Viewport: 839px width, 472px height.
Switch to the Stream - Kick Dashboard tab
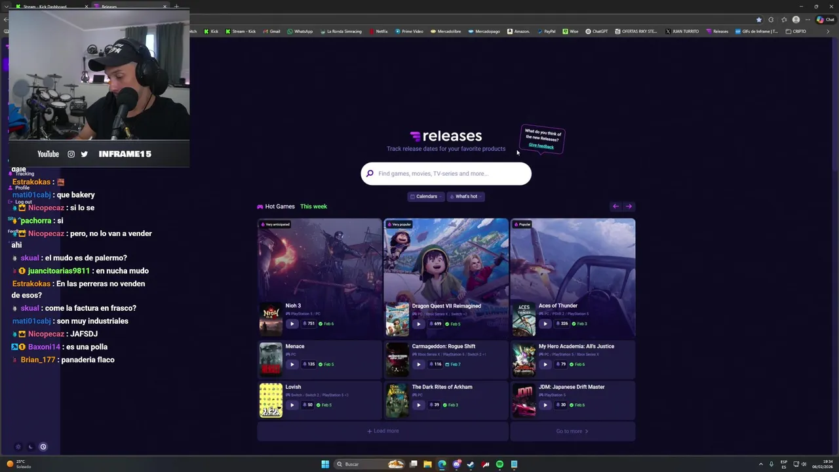pyautogui.click(x=52, y=7)
